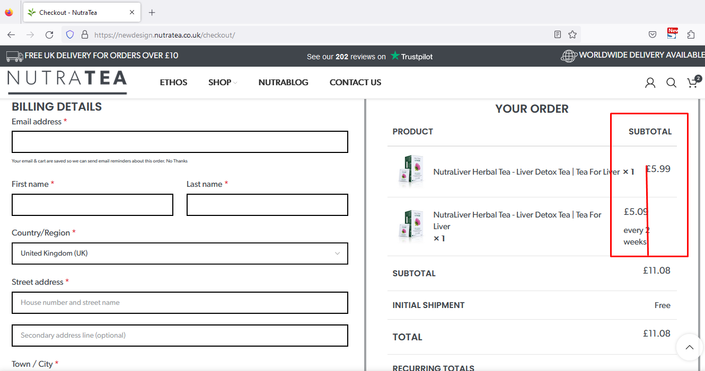Expand the SHOP menu
The height and width of the screenshot is (371, 705).
223,83
